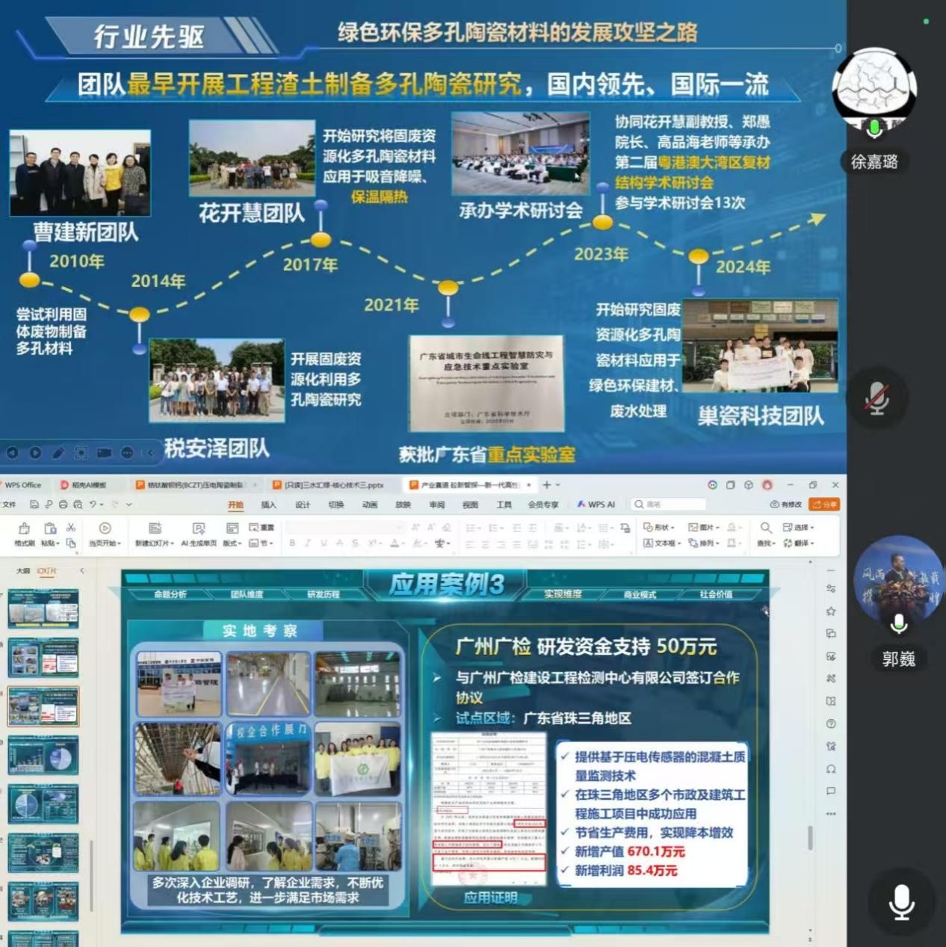The image size is (946, 947).
Task: Collapse the slide thumbnail panel with chevron
Action: 82,571
